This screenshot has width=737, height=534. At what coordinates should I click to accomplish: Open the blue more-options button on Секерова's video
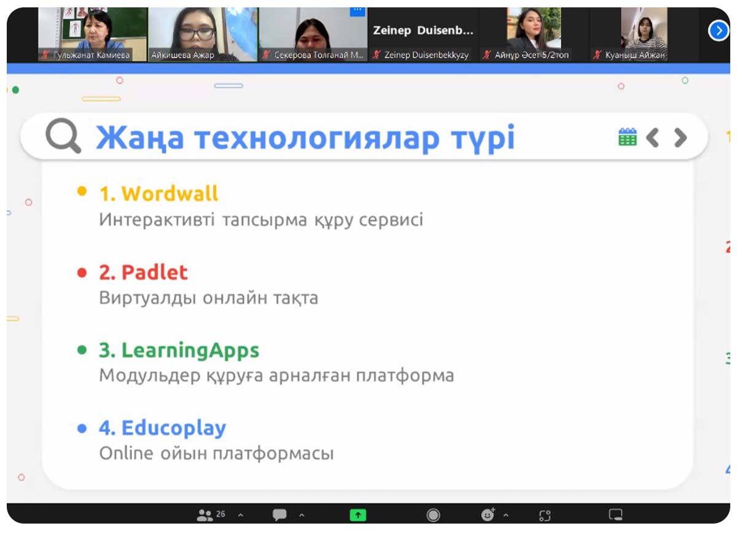[357, 10]
